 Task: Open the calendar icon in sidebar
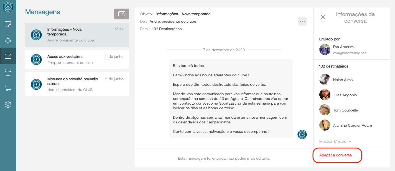(8, 24)
